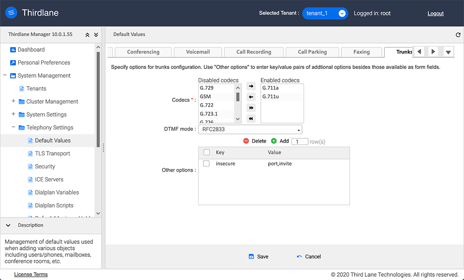Collapse the Telephony Settings tree node
The width and height of the screenshot is (464, 280).
coord(13,127)
